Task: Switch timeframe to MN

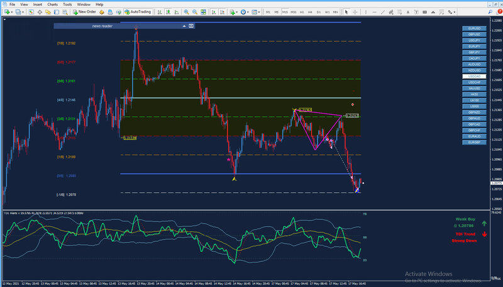Action: pyautogui.click(x=335, y=12)
